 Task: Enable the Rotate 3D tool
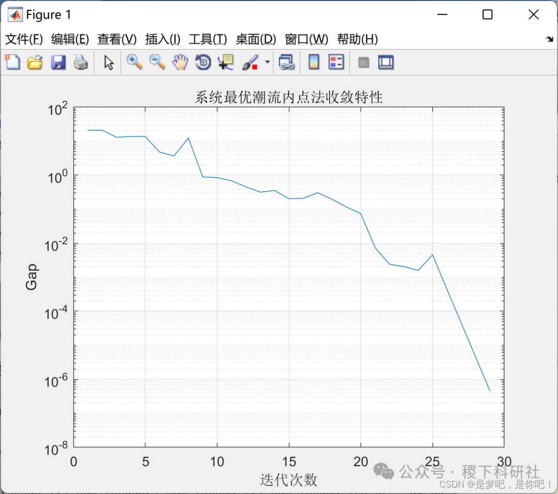click(203, 63)
